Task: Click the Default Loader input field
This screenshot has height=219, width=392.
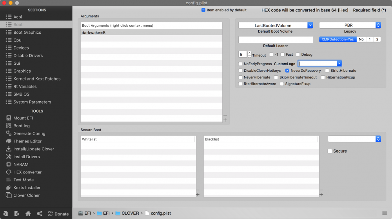Action: point(276,40)
